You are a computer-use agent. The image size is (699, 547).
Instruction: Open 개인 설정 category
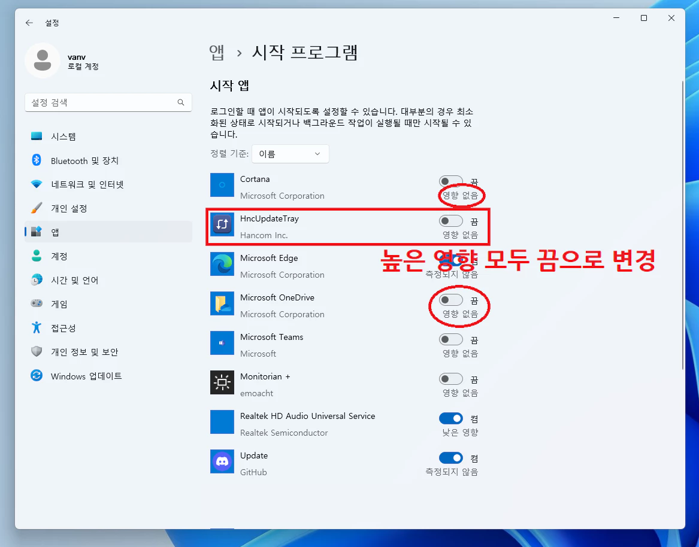click(x=108, y=208)
